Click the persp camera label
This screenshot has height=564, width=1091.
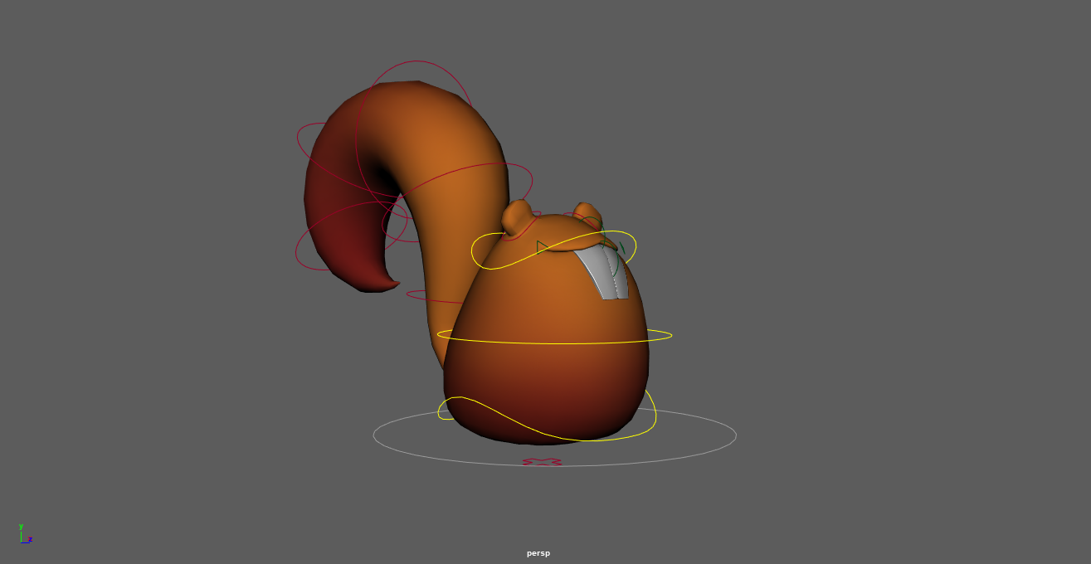tap(538, 553)
